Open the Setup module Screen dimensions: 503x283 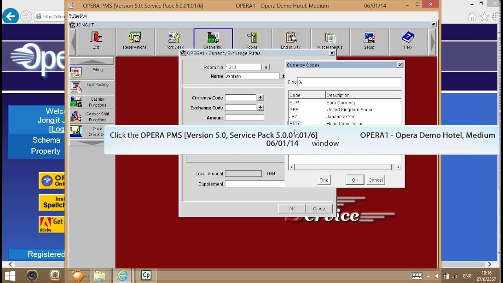[369, 42]
